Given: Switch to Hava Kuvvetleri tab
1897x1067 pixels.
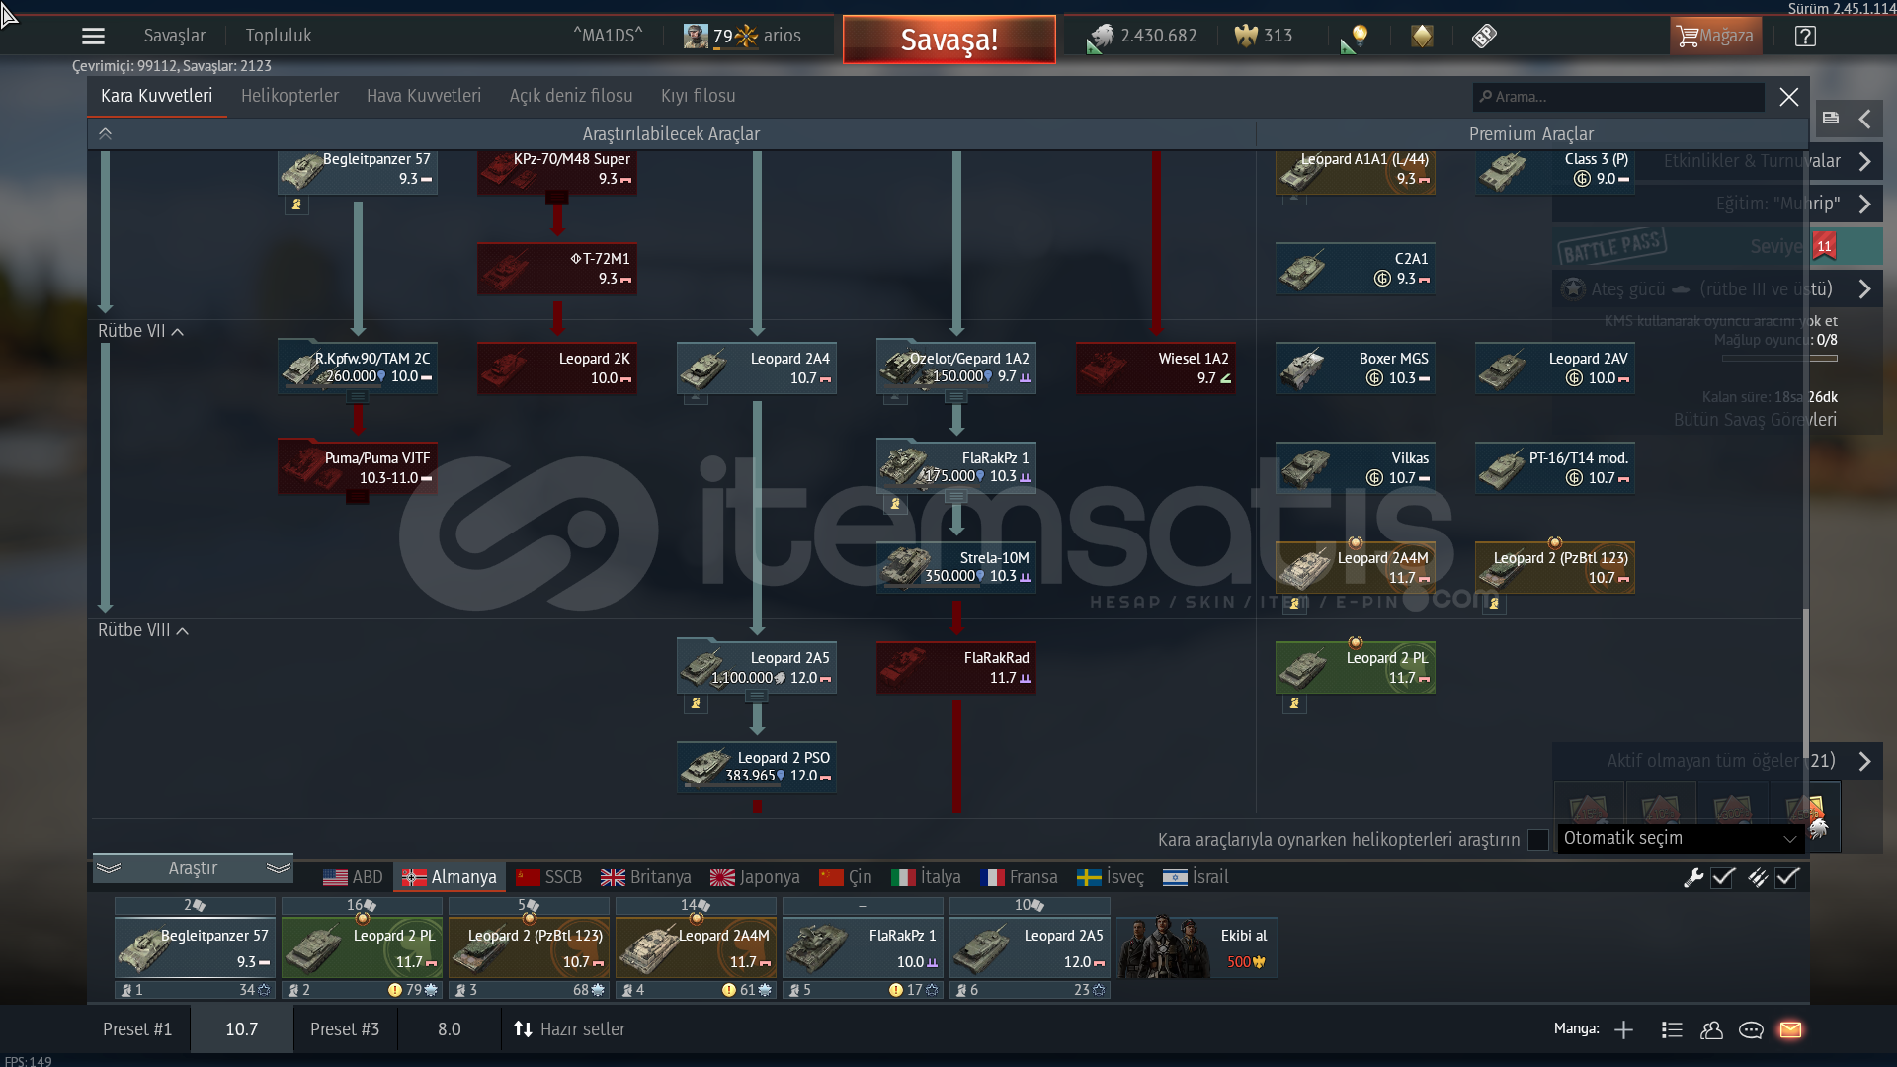Looking at the screenshot, I should (424, 97).
